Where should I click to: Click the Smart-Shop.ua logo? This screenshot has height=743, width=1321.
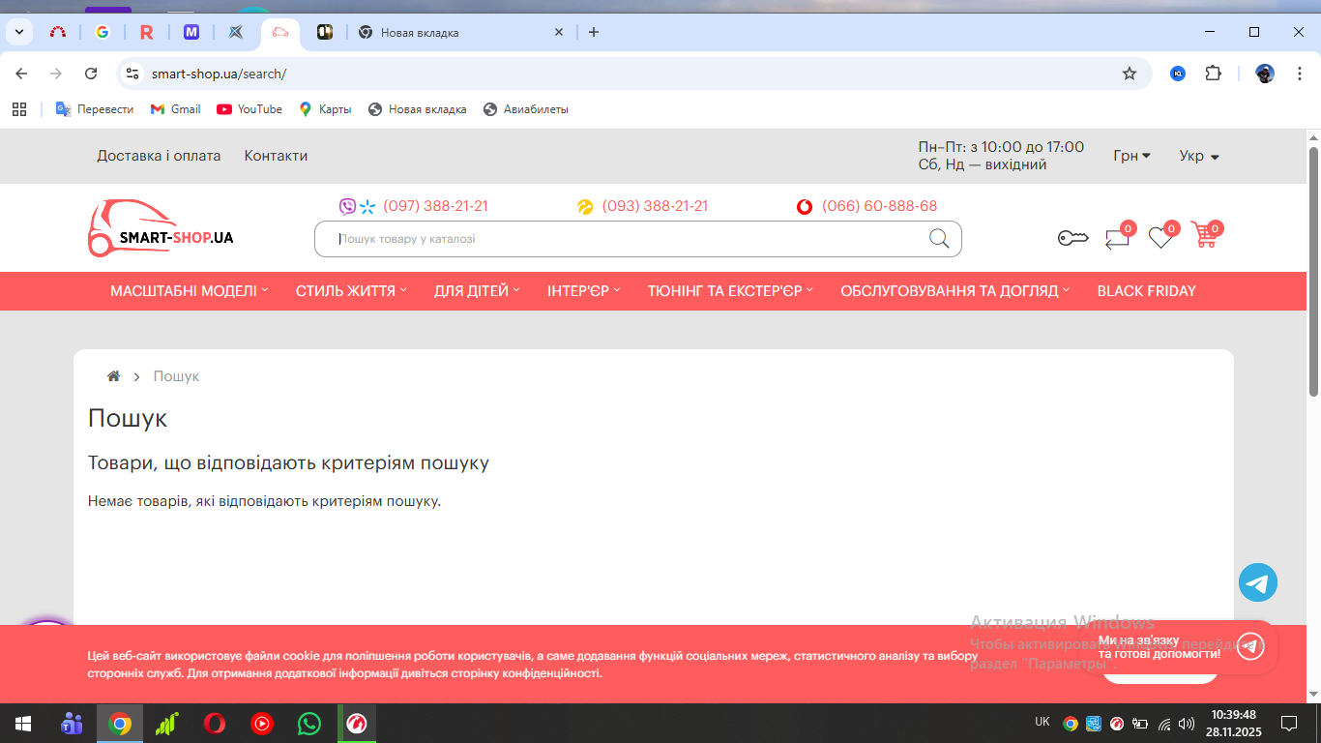coord(161,229)
